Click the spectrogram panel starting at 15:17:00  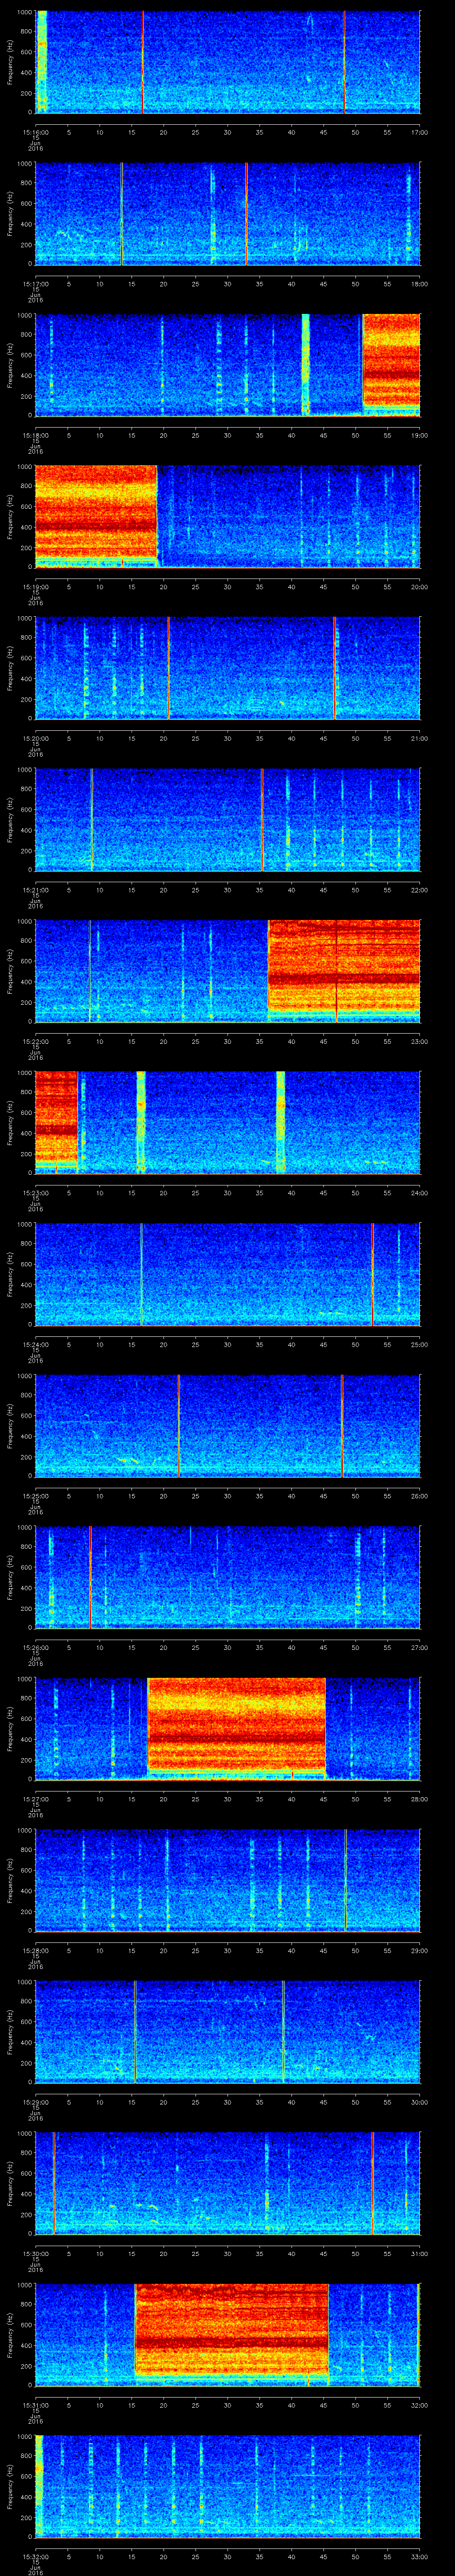click(228, 214)
